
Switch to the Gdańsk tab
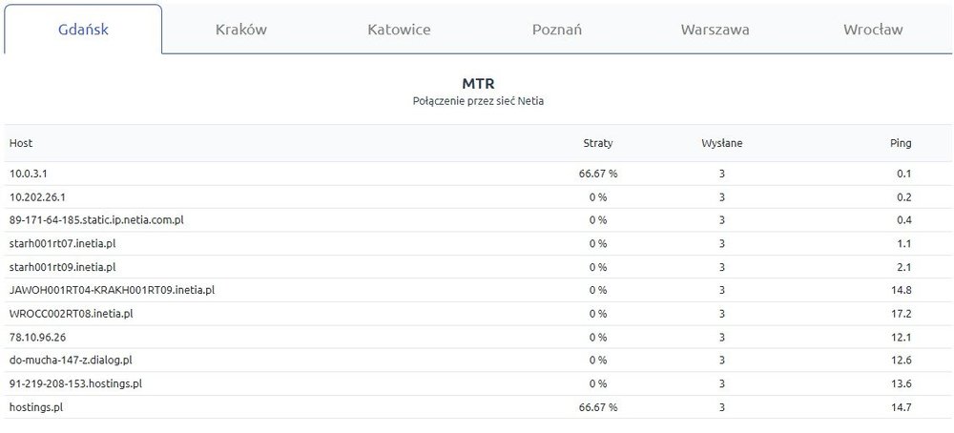pos(81,30)
